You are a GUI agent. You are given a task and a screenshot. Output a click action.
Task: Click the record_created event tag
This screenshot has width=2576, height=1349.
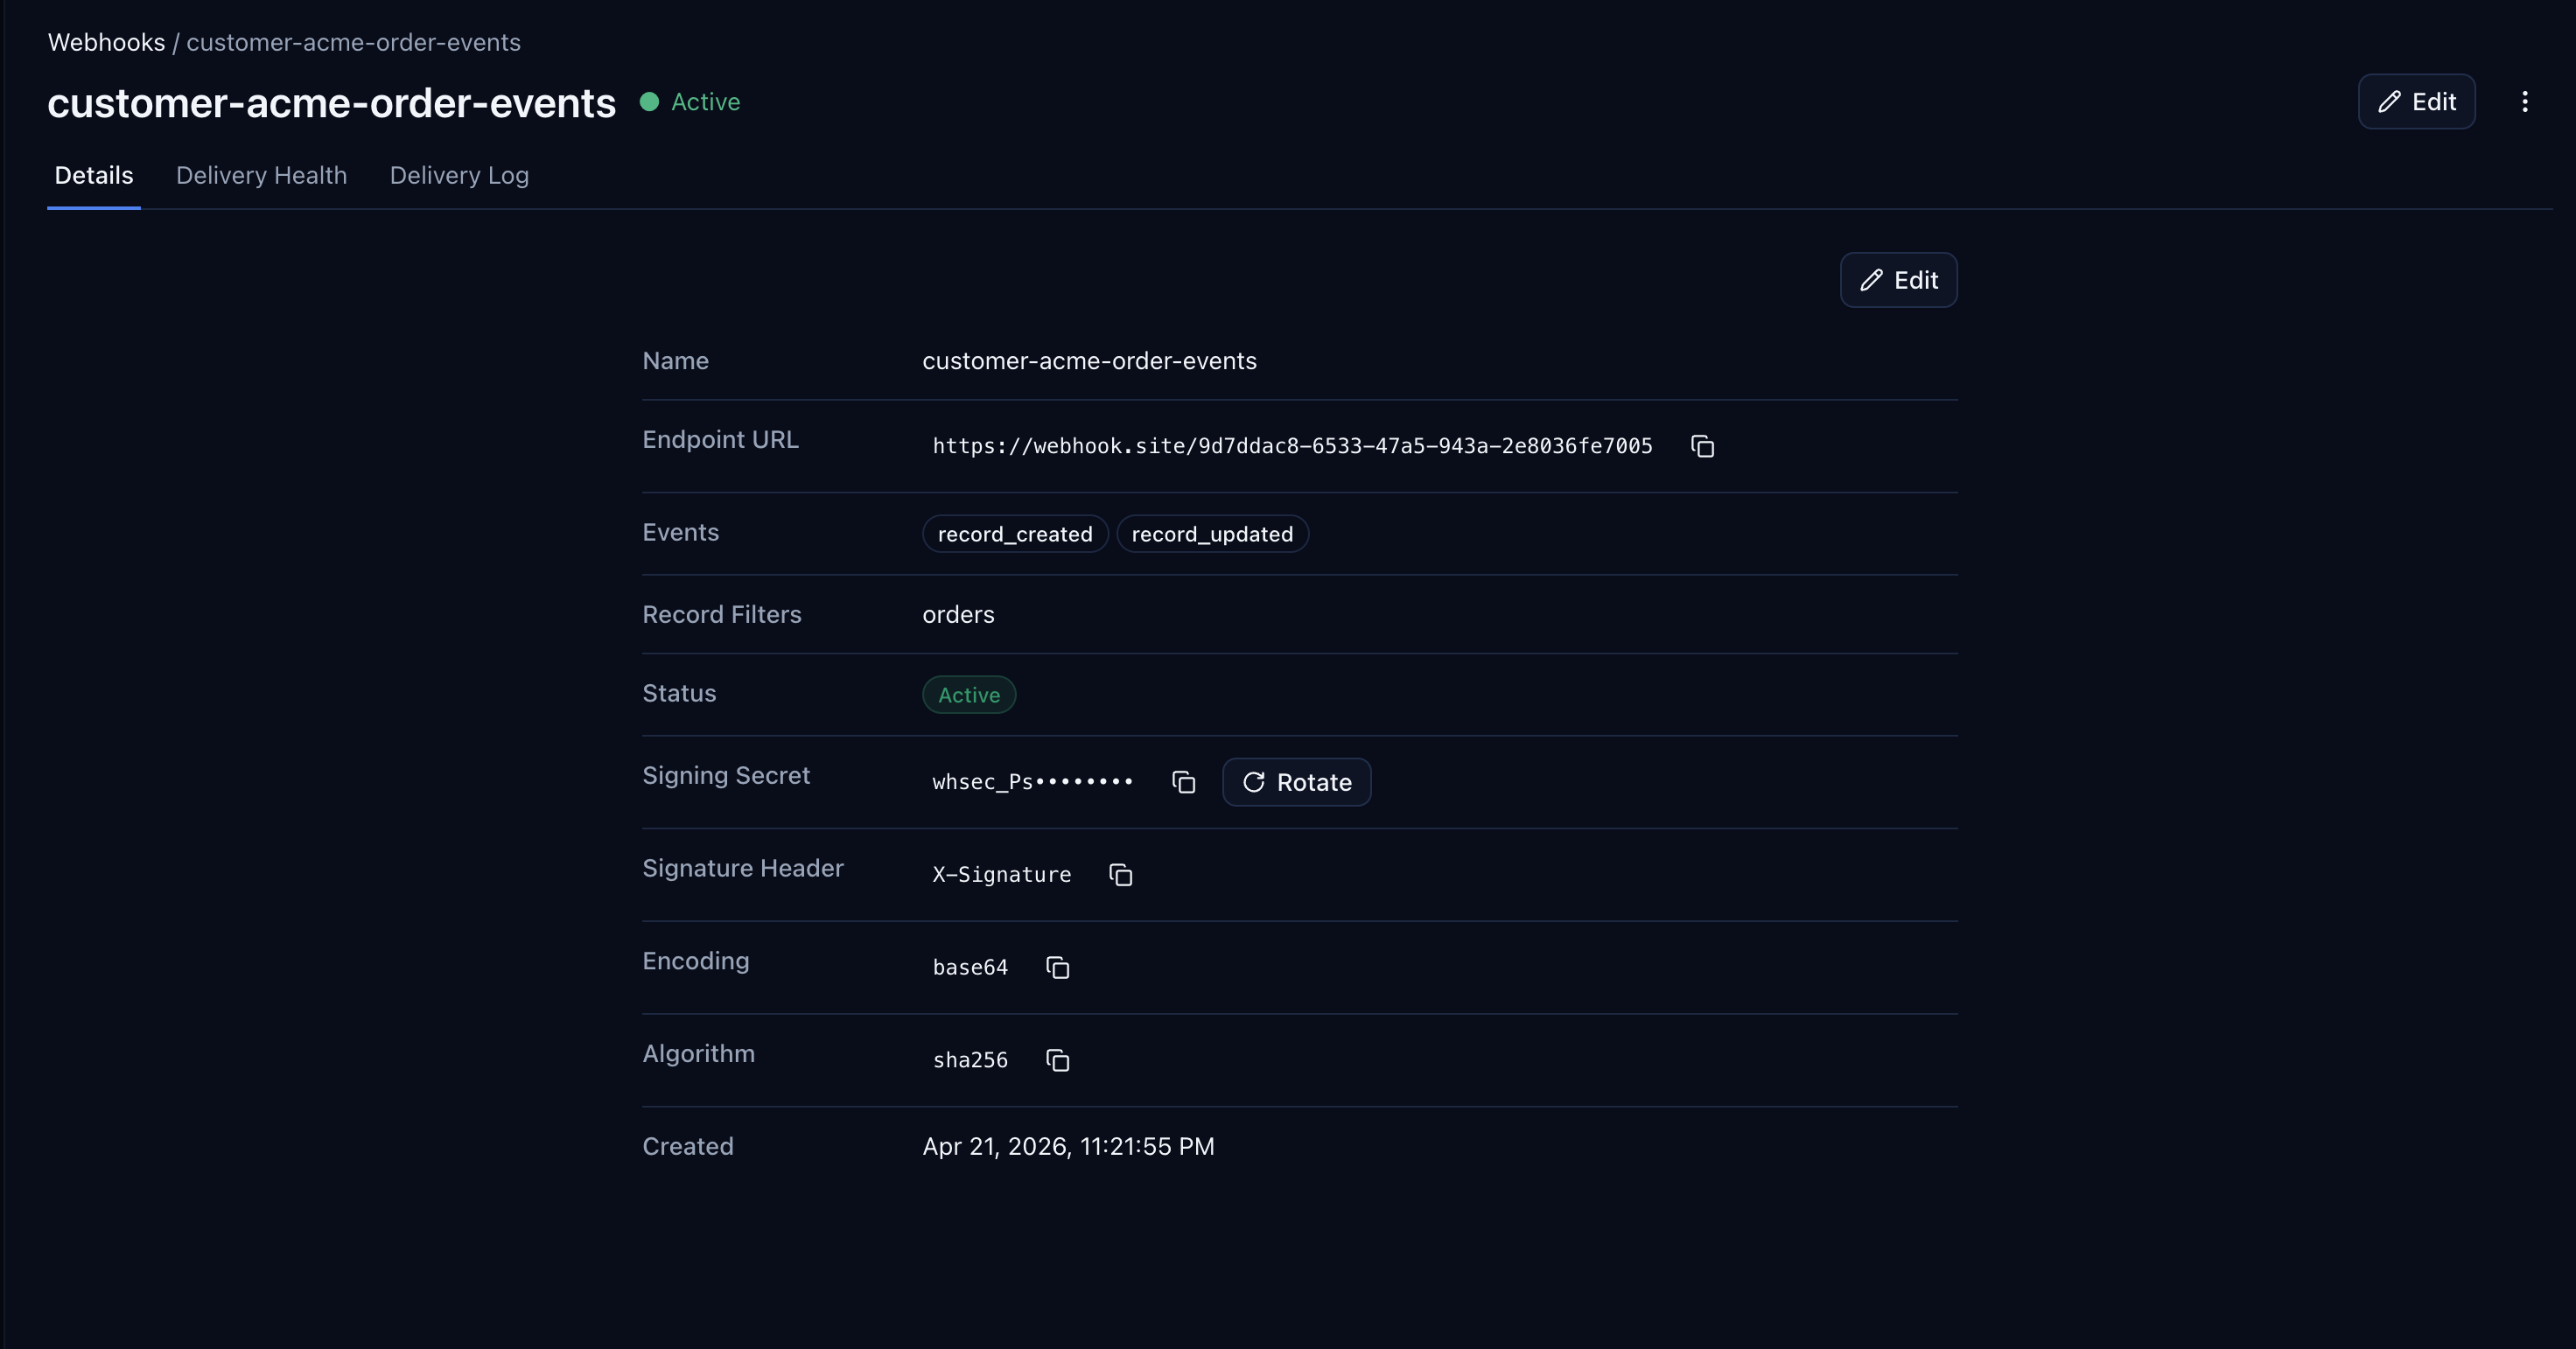click(x=1014, y=534)
